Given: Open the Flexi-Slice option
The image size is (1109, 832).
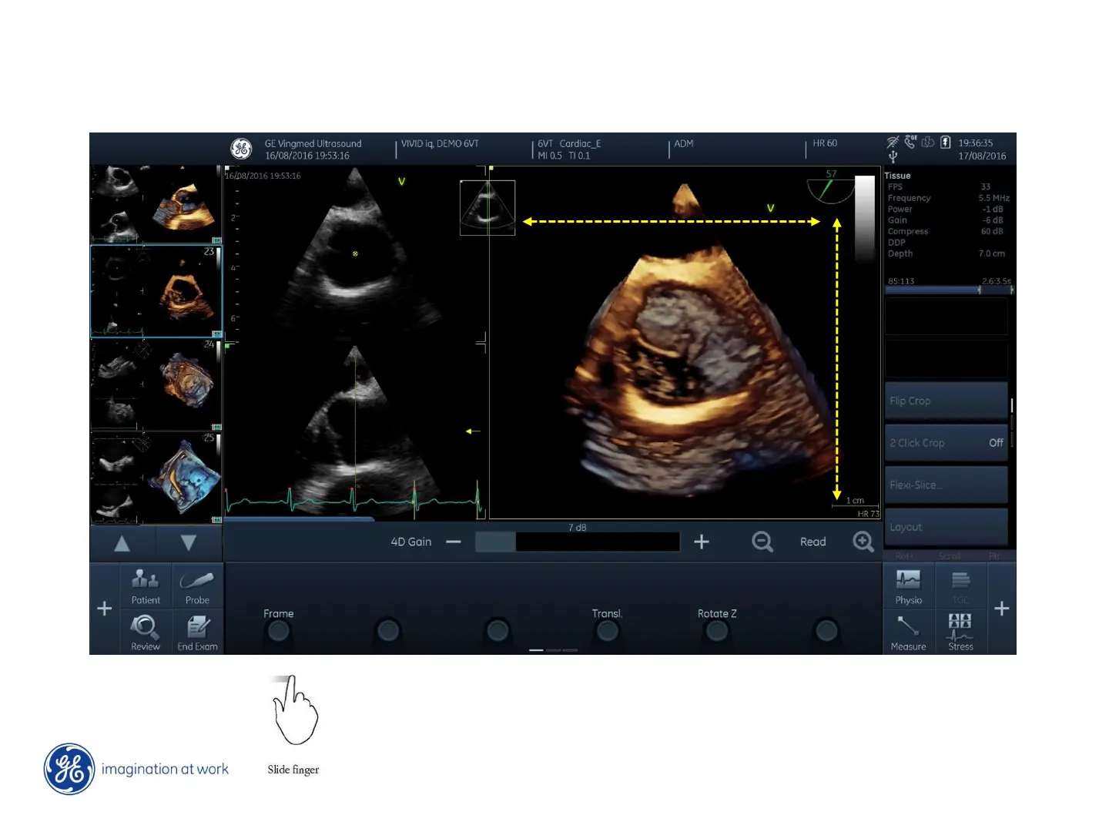Looking at the screenshot, I should pos(946,485).
